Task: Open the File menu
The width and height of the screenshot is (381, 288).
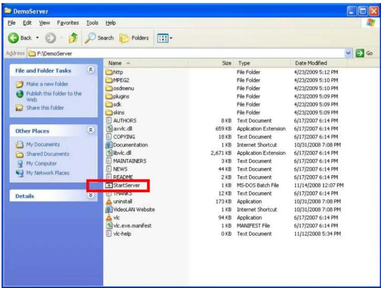Action: 11,23
